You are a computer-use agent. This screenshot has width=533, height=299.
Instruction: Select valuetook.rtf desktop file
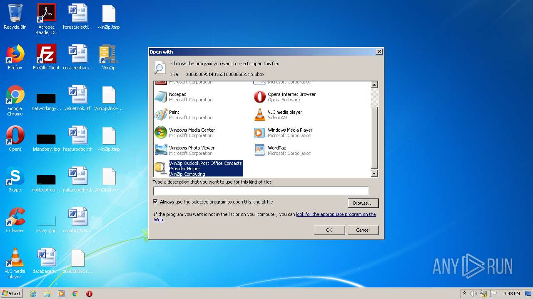(x=77, y=98)
